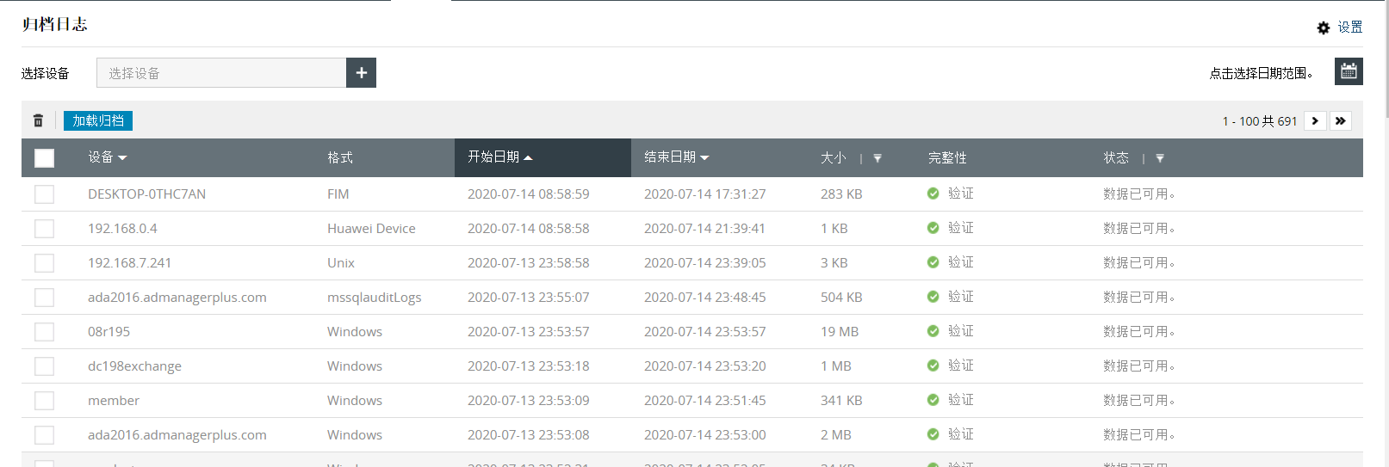1389x467 pixels.
Task: Click verified icon for dc198exchange row
Action: tap(933, 366)
